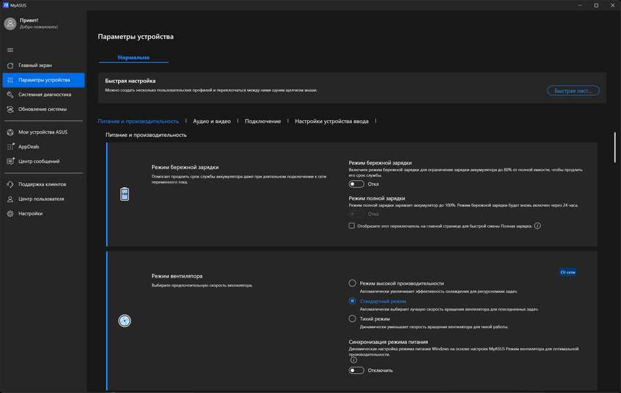Select Режим высокой производительности radio button
621x393 pixels.
tap(352, 283)
